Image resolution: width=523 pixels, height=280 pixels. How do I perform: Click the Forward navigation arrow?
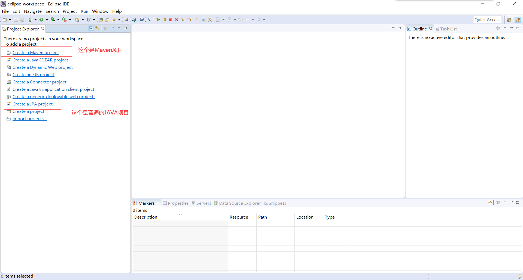click(259, 20)
